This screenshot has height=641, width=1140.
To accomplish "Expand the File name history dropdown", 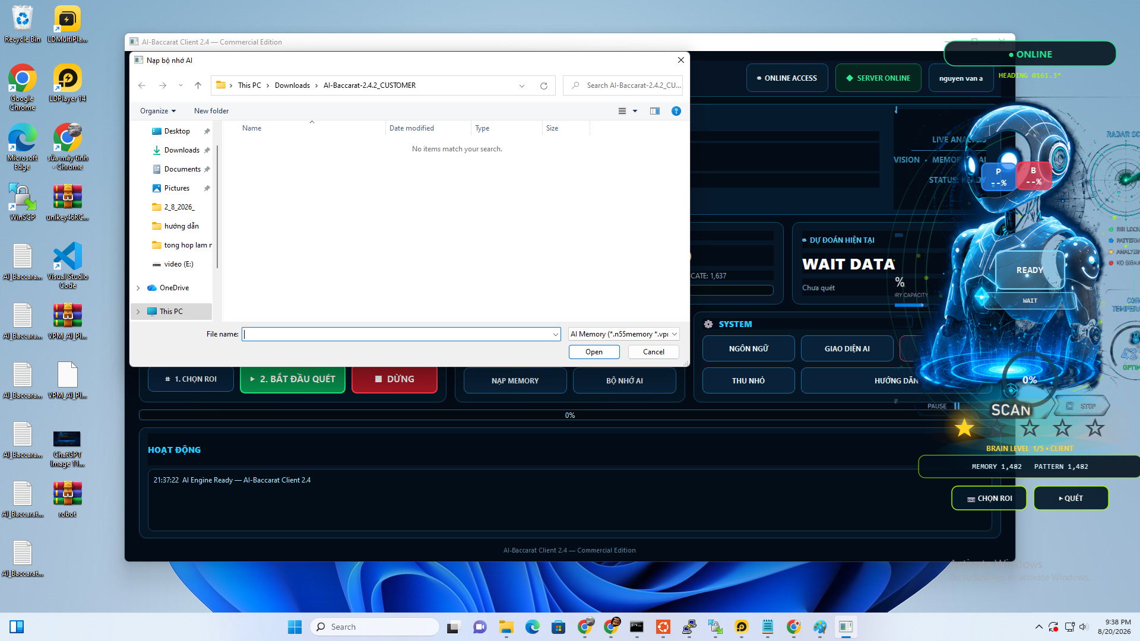I will pos(555,334).
